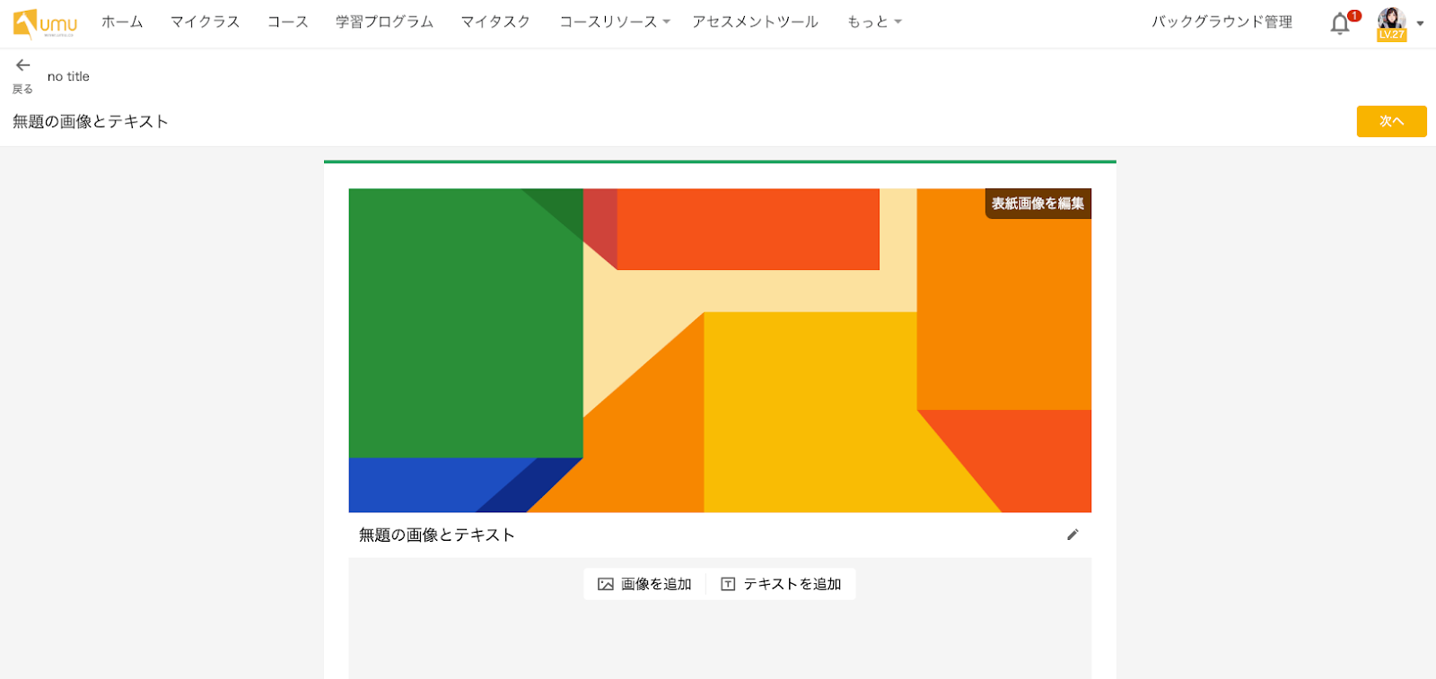This screenshot has width=1436, height=679.
Task: Click 画像を追加 to add an image
Action: pyautogui.click(x=644, y=584)
